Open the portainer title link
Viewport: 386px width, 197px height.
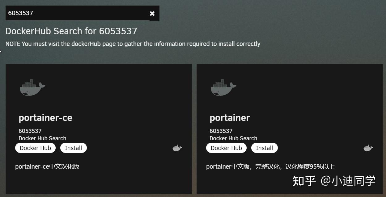pyautogui.click(x=230, y=117)
